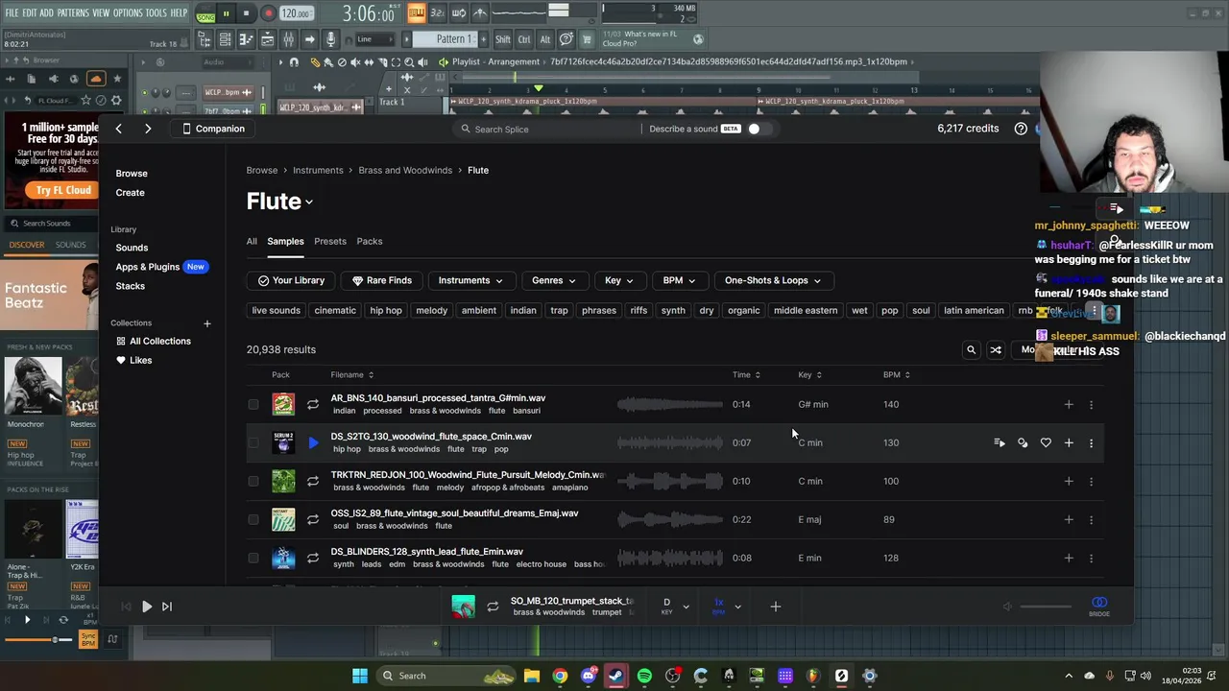This screenshot has height=691, width=1229.
Task: Go forward in Splice navigation
Action: 148,129
